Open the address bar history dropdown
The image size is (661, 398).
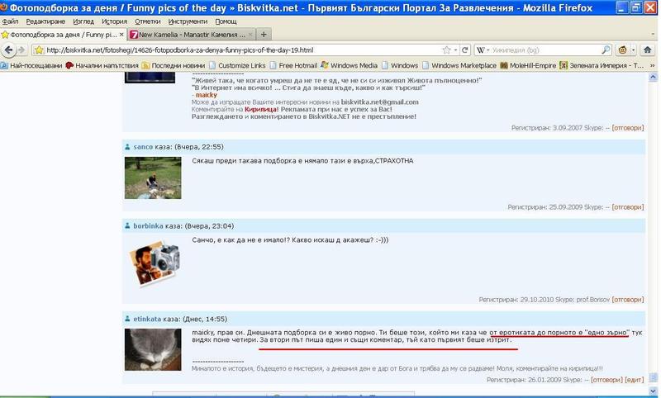point(456,50)
